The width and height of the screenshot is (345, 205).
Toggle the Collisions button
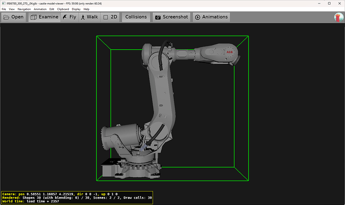[136, 17]
